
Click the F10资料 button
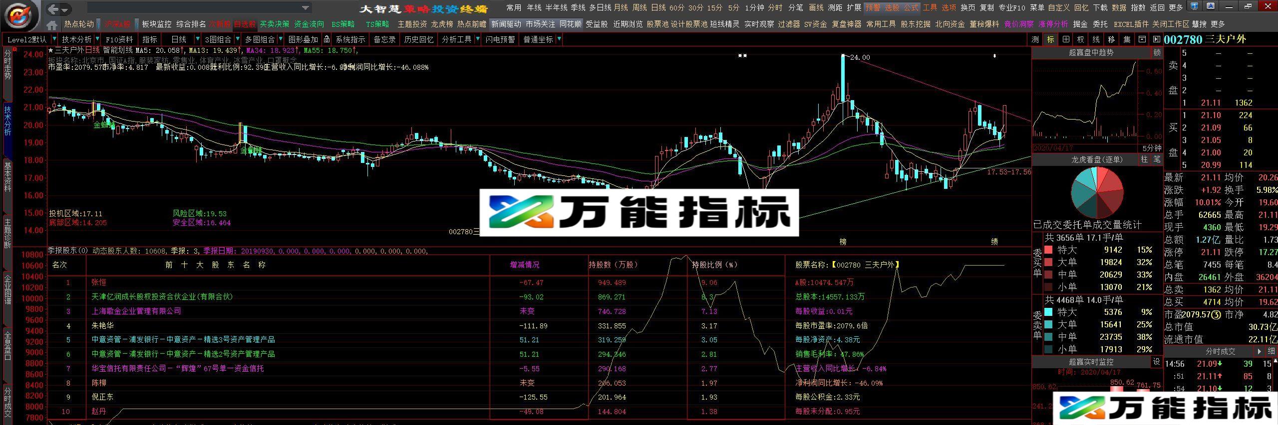pyautogui.click(x=119, y=39)
